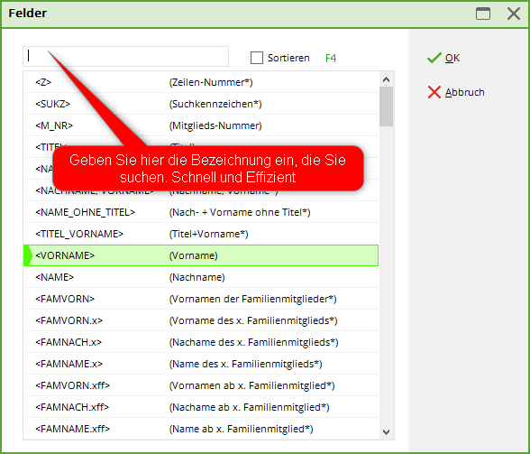Click the F4 shortcut label
The width and height of the screenshot is (530, 454).
(331, 59)
